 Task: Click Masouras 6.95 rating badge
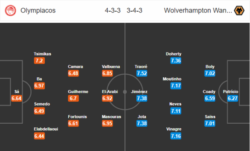tap(107, 123)
